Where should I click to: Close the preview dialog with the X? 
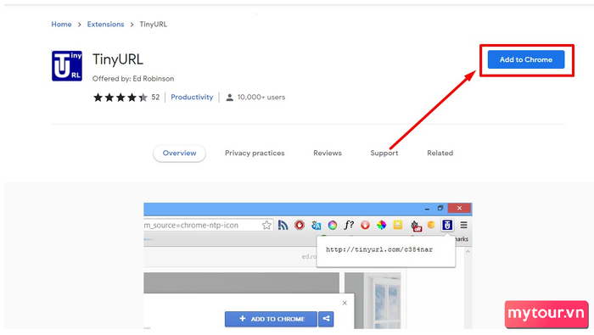[x=345, y=304]
